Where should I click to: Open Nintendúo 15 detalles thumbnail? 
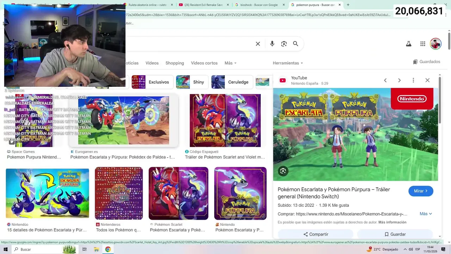tap(47, 193)
